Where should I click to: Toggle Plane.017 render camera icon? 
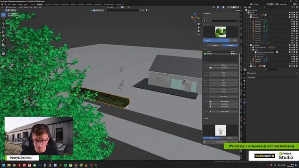[x=296, y=22]
